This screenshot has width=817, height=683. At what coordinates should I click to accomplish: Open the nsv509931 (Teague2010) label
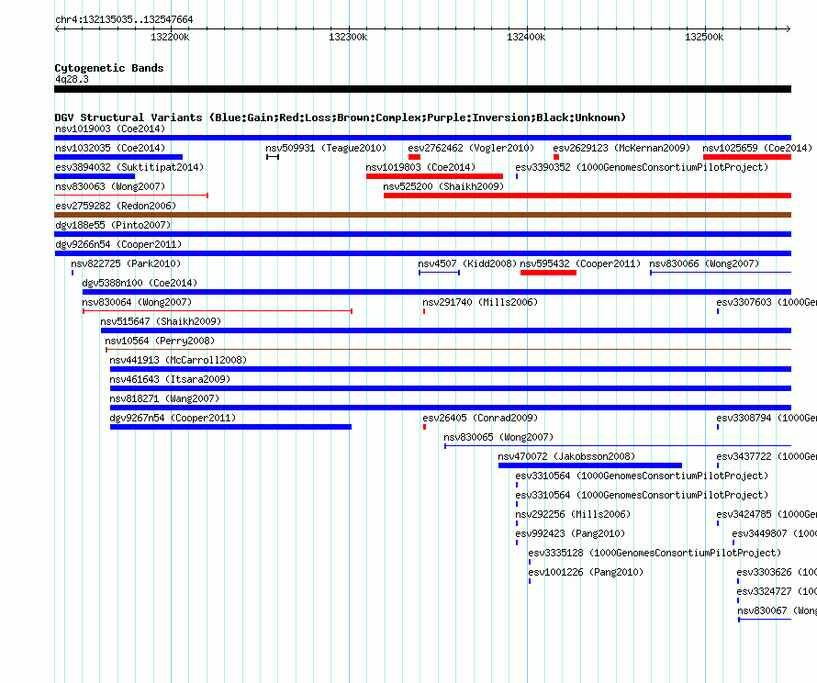click(x=326, y=148)
